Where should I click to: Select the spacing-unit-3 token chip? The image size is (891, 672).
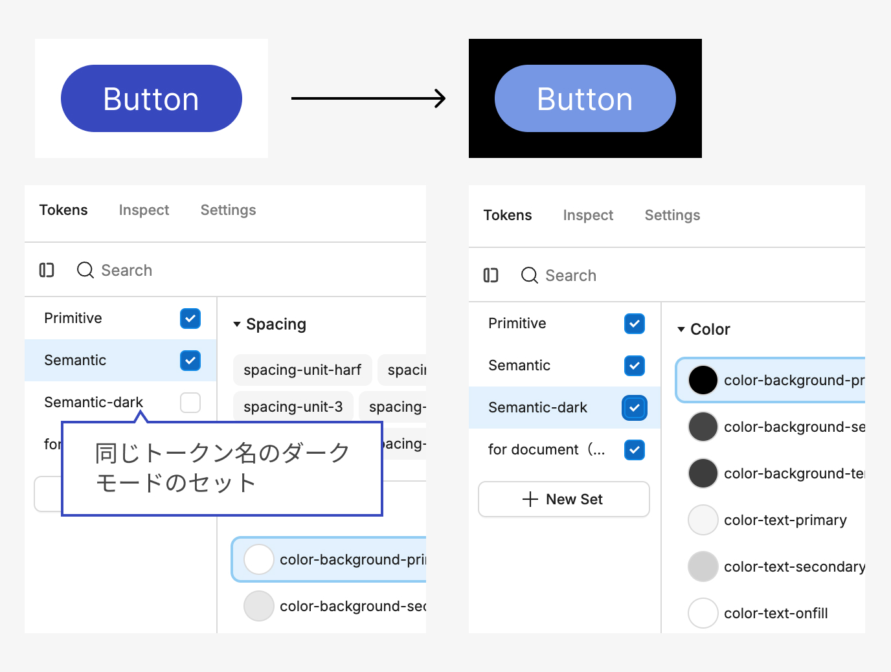(293, 407)
